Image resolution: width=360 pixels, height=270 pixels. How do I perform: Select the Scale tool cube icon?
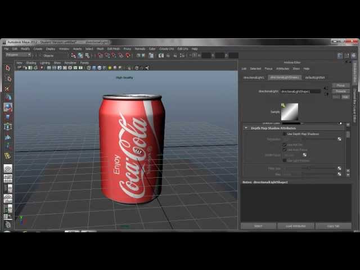[x=8, y=117]
